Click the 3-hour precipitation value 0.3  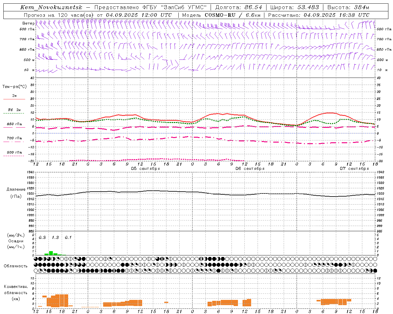click(42, 238)
